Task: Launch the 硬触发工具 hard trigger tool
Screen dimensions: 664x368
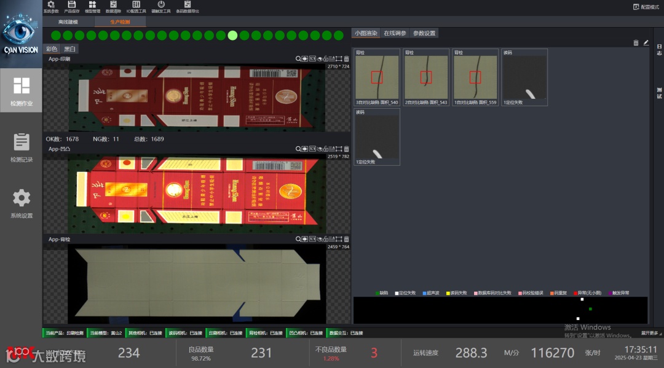Action: point(161,7)
